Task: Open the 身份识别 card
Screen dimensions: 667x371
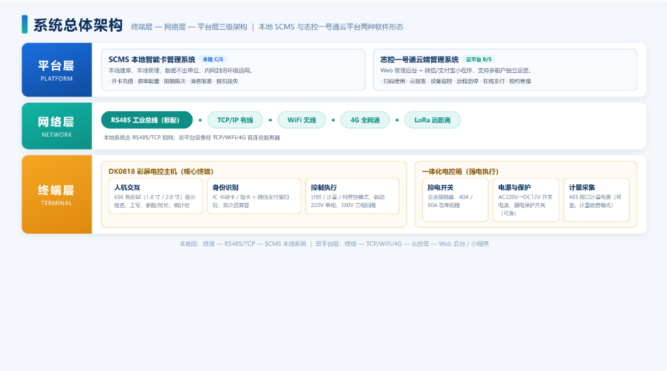Action: coord(254,196)
